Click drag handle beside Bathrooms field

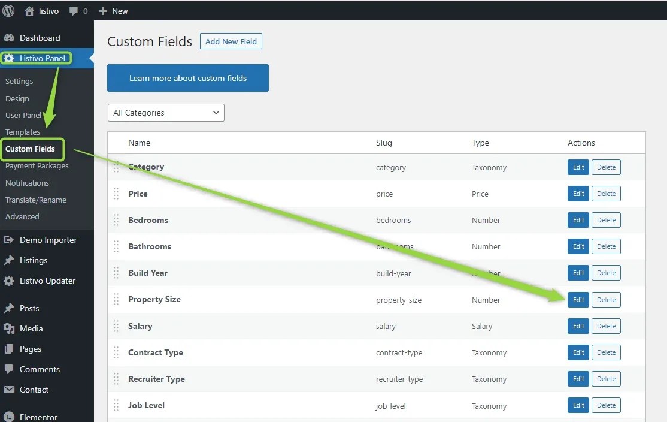point(116,246)
